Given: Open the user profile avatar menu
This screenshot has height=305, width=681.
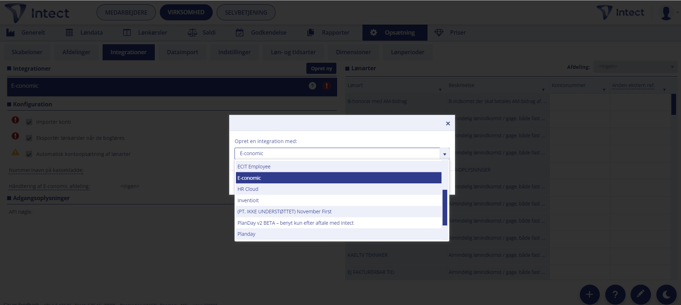Looking at the screenshot, I should tap(666, 13).
